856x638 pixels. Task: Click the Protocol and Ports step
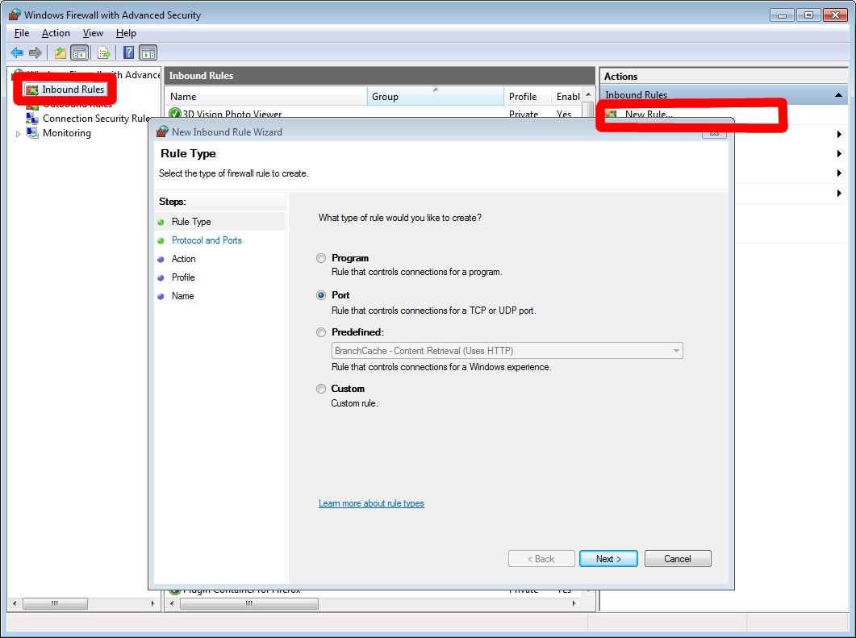pos(207,240)
